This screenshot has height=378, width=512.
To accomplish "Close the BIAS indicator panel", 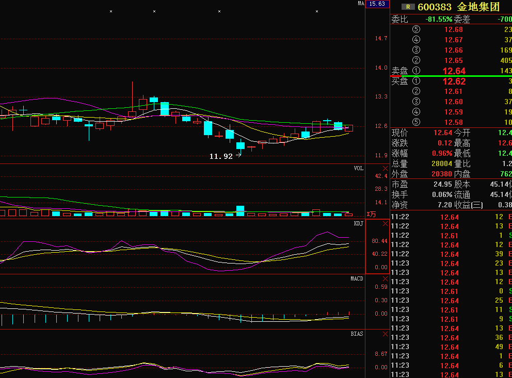I will click(x=386, y=334).
